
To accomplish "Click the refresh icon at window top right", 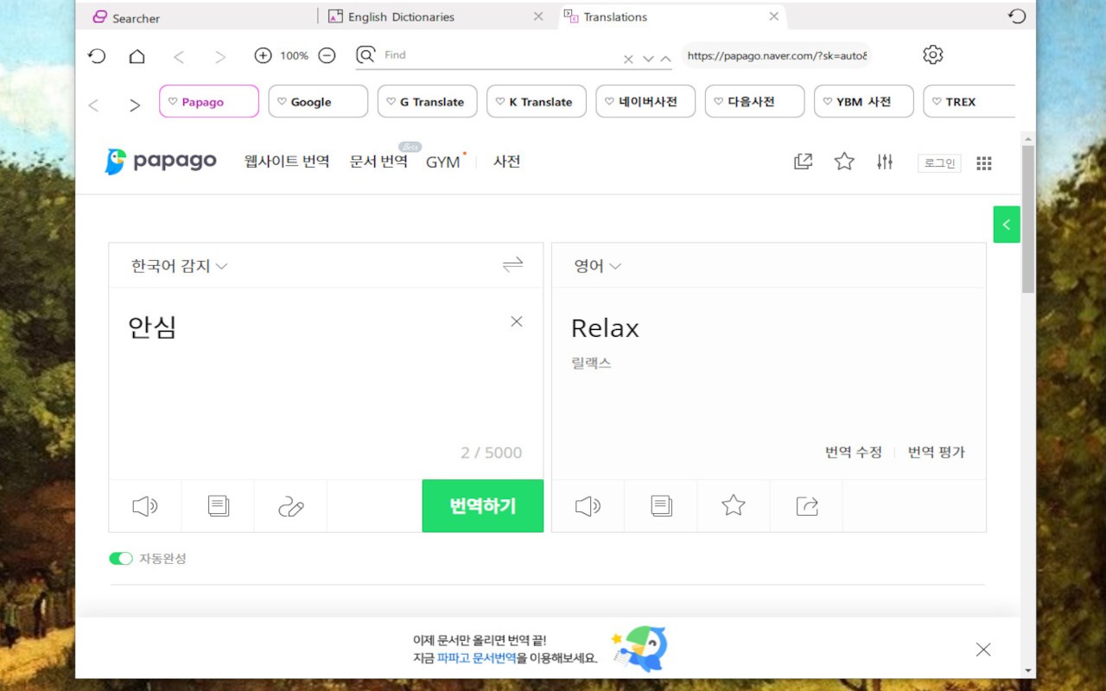I will click(x=1018, y=16).
